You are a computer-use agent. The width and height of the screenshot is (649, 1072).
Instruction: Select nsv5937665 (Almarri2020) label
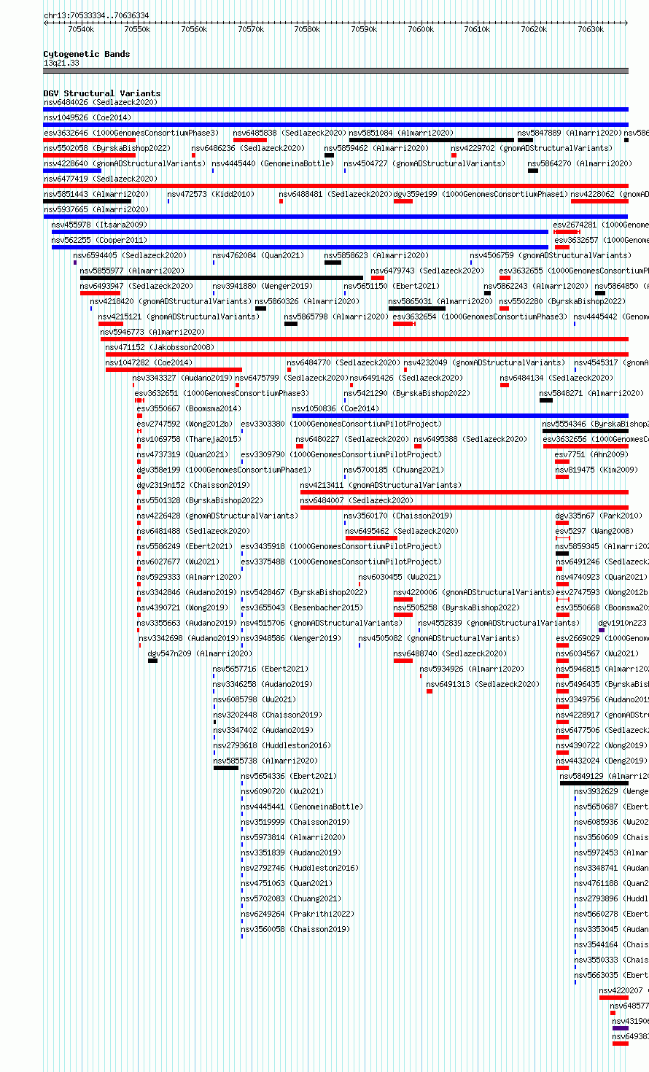pos(96,209)
